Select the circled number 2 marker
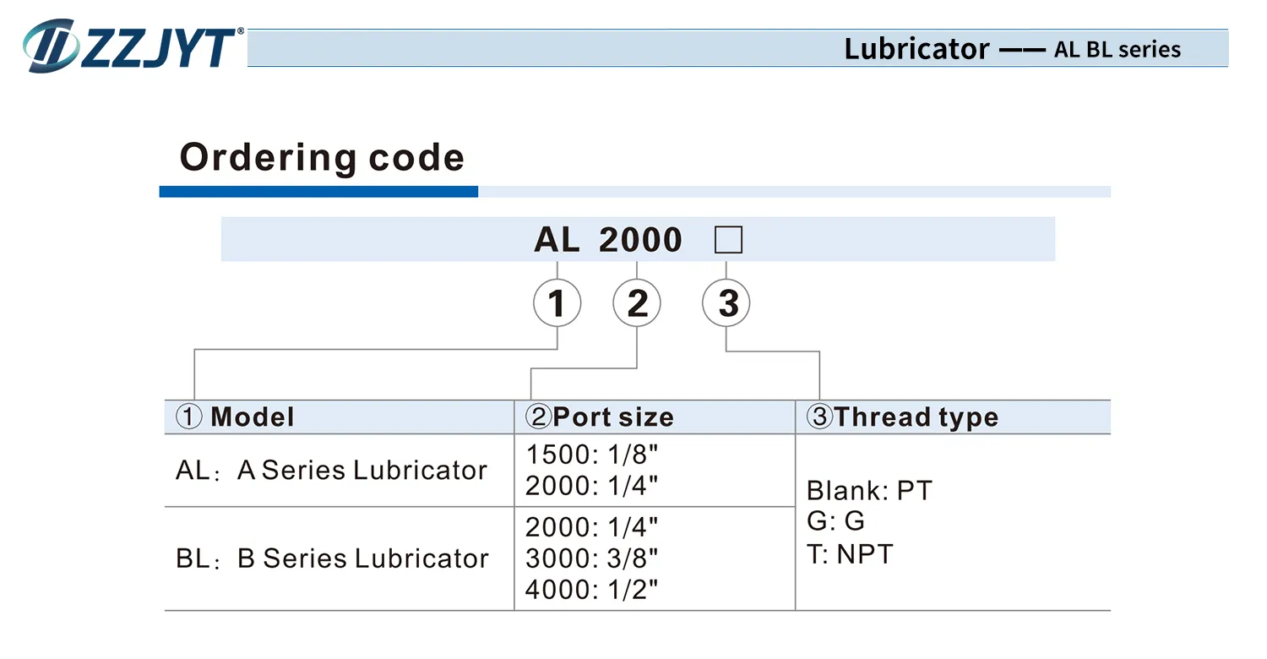This screenshot has width=1267, height=659. [x=638, y=304]
